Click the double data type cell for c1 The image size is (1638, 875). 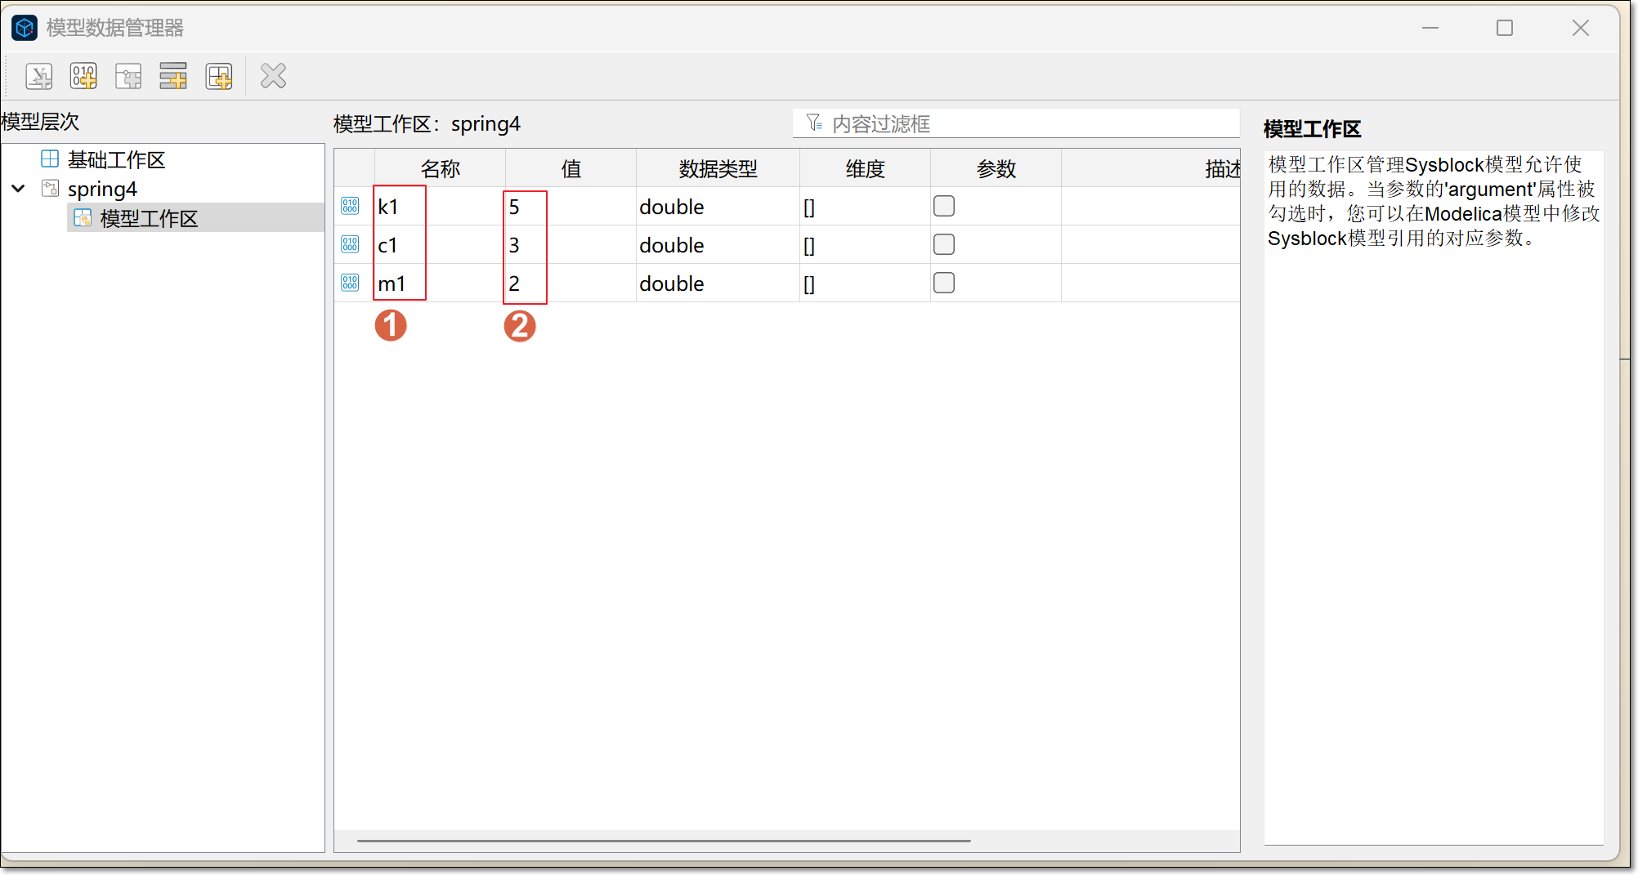(718, 244)
